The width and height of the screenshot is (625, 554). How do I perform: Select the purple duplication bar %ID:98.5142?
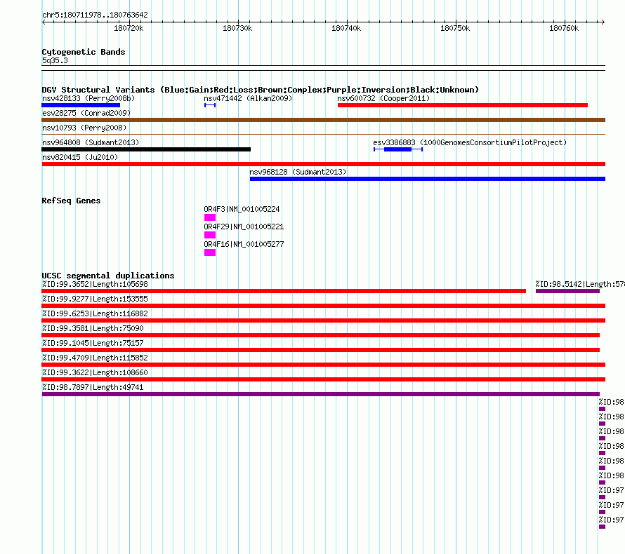pos(567,291)
